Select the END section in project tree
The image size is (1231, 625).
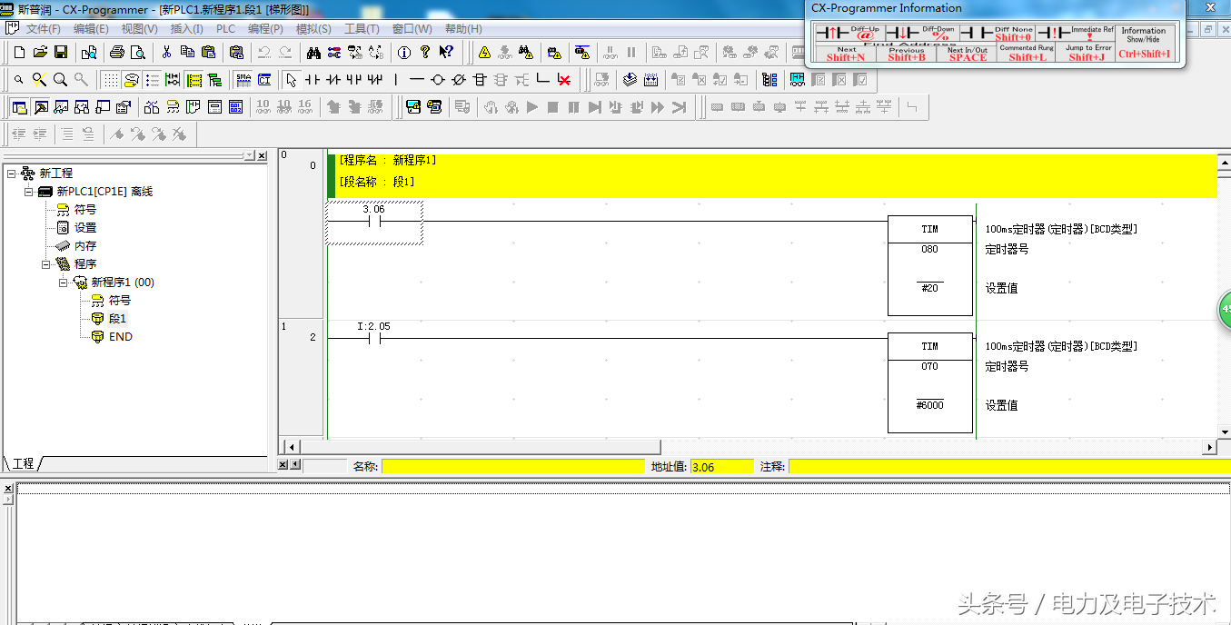click(x=120, y=336)
